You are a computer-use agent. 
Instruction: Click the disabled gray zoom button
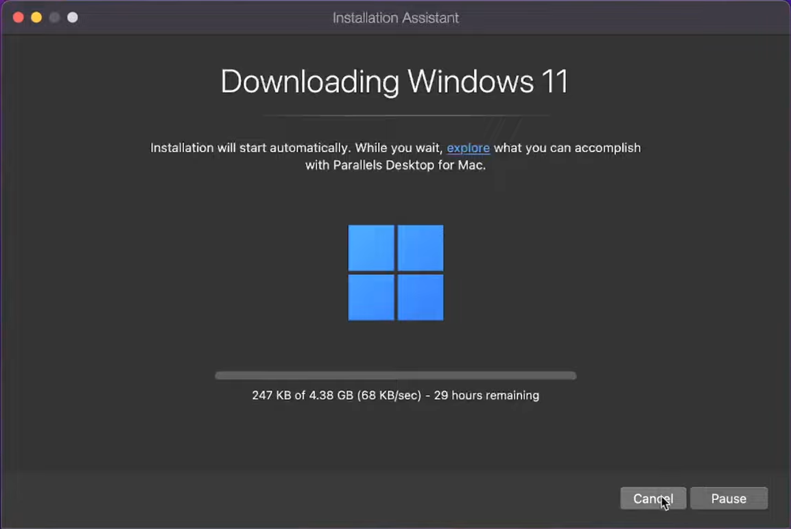pos(54,18)
